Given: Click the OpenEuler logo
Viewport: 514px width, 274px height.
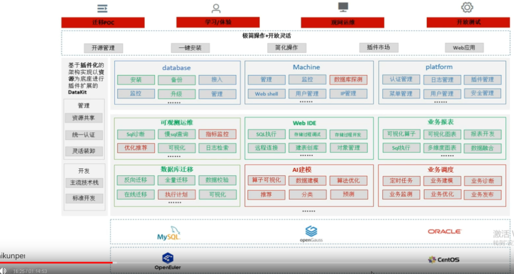Looking at the screenshot, I should click(168, 261).
